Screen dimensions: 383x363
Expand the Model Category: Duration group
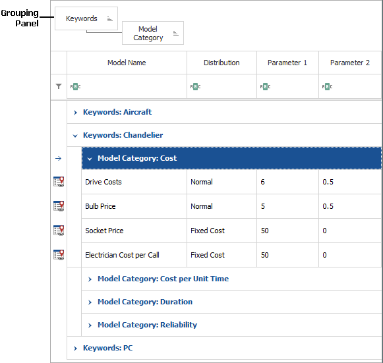[90, 302]
